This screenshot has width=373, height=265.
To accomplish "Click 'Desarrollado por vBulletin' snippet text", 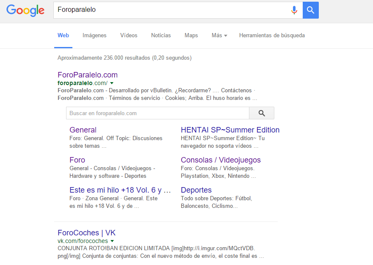I will [141, 91].
